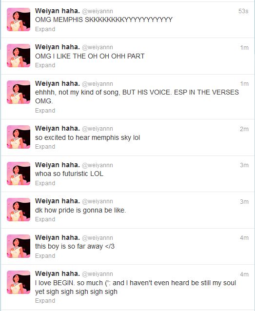Click avatar on 'whoa so futuristic' tweet
The height and width of the screenshot is (311, 255).
click(19, 174)
